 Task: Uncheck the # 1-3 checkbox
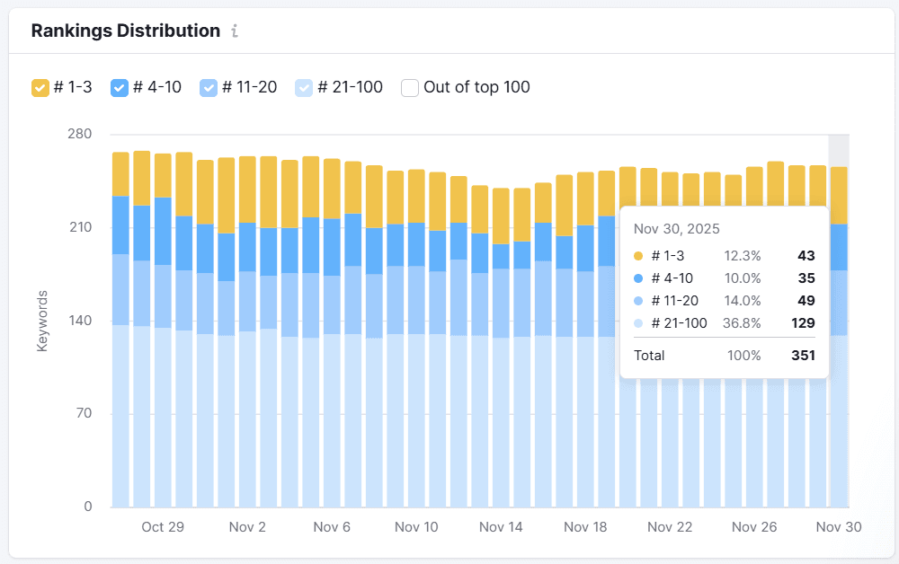[x=40, y=88]
